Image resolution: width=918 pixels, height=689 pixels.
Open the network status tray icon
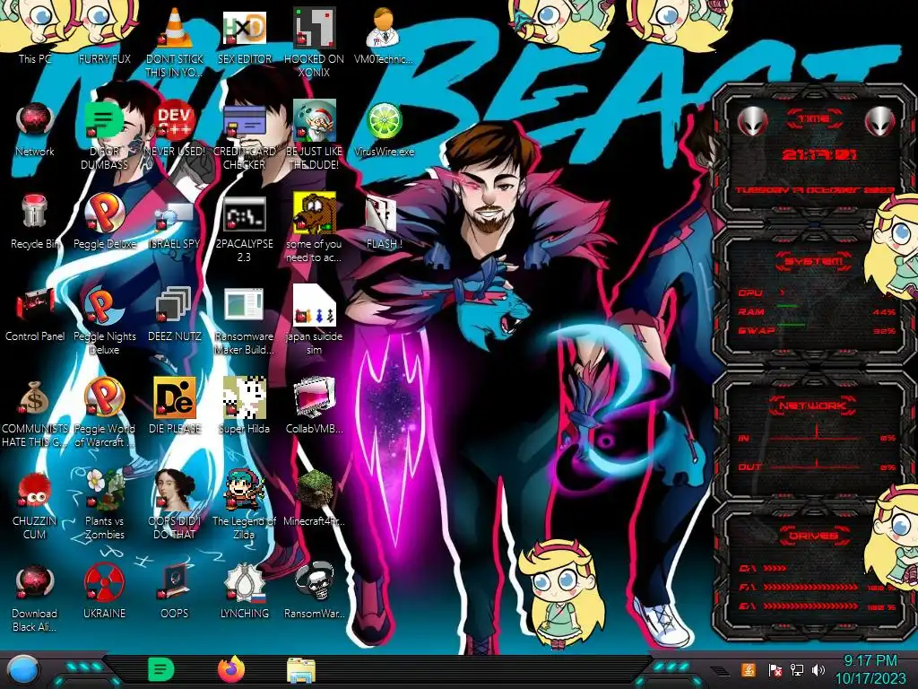[797, 669]
